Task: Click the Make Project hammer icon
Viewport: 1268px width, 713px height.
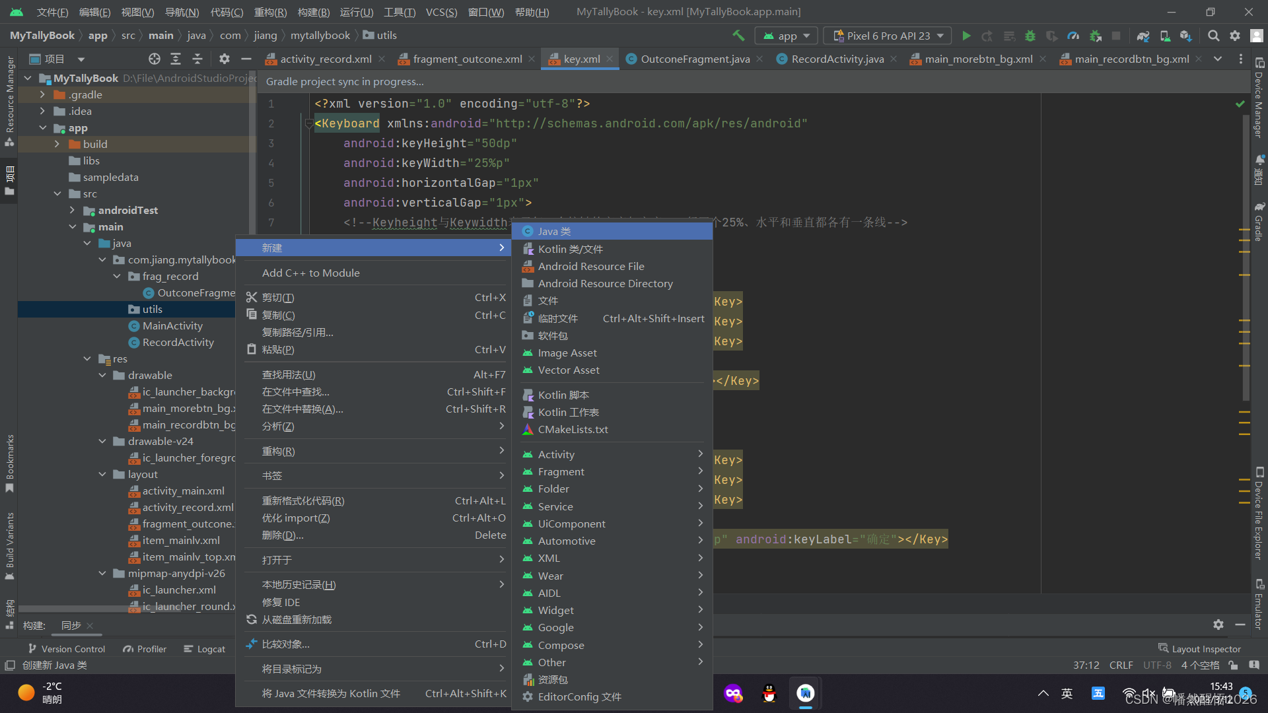Action: (x=738, y=36)
